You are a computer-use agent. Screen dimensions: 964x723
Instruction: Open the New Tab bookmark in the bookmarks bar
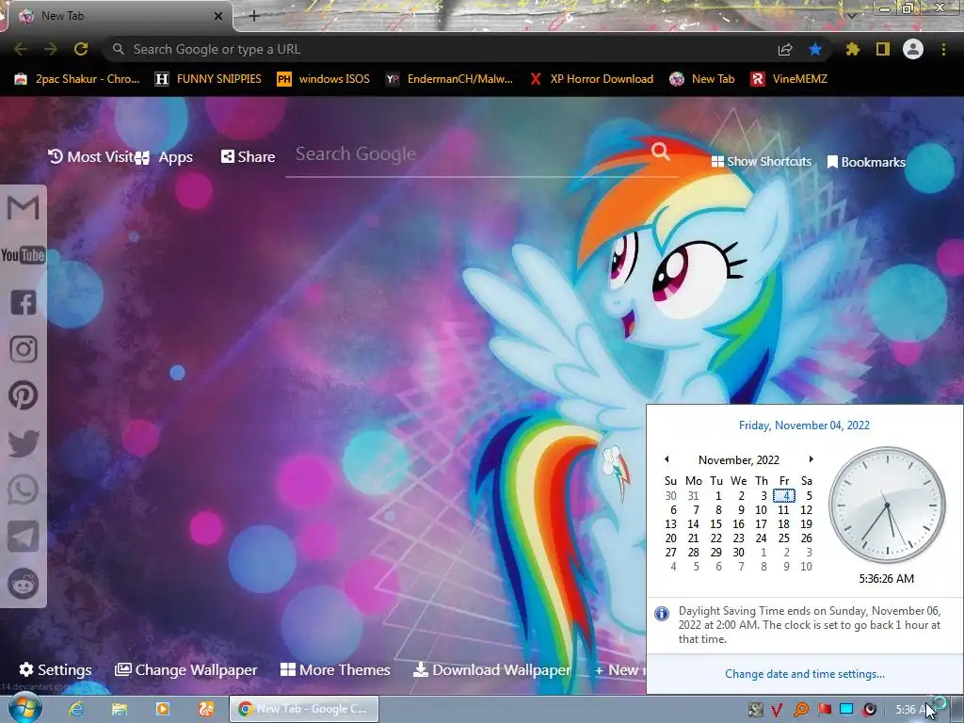tap(702, 79)
